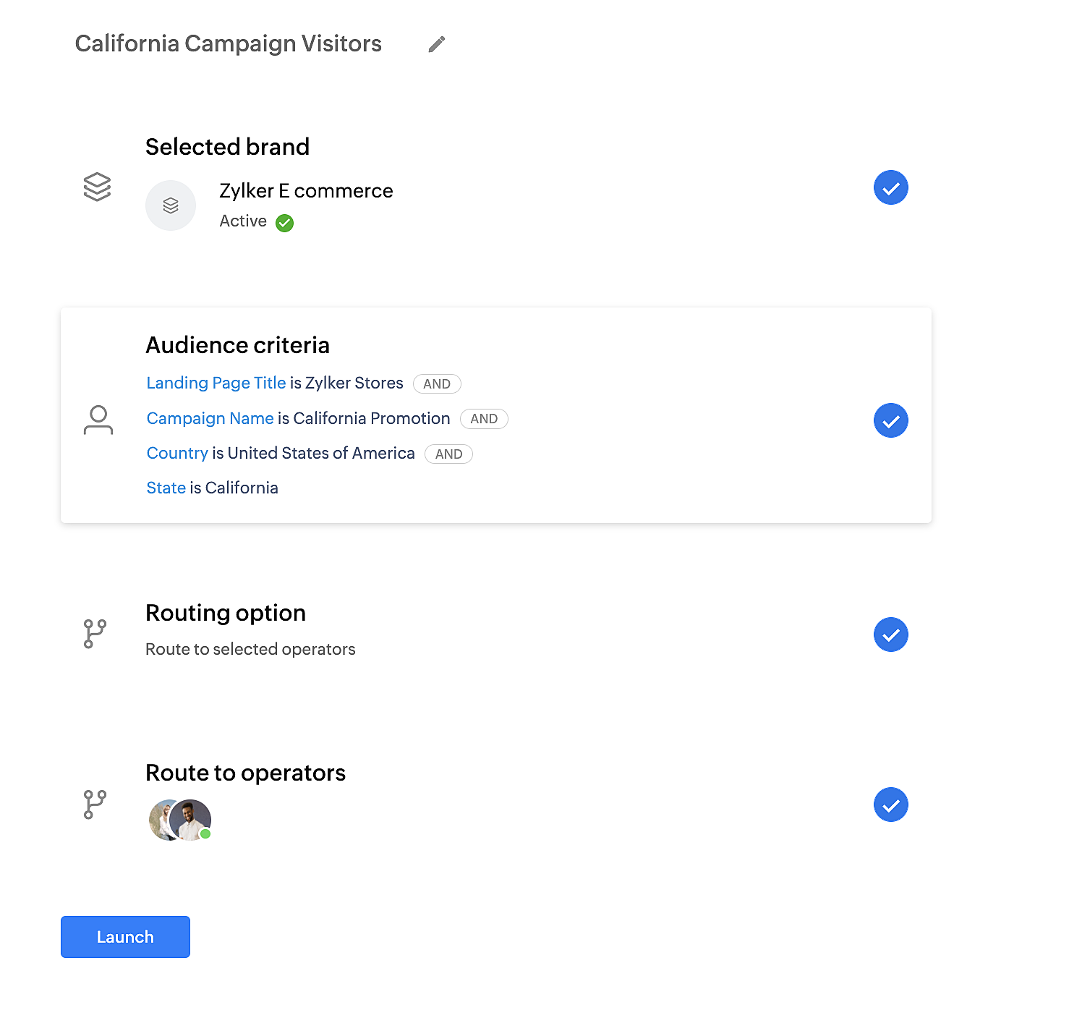Screen dimensions: 1069x1010
Task: Open the Campaign Name criteria link
Action: tap(210, 418)
